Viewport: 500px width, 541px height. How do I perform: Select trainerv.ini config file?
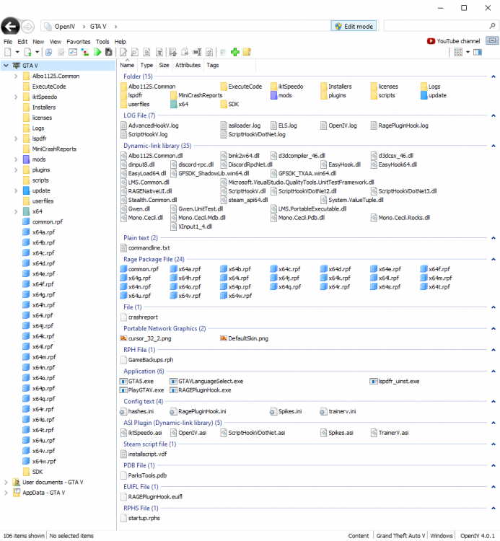pos(338,411)
